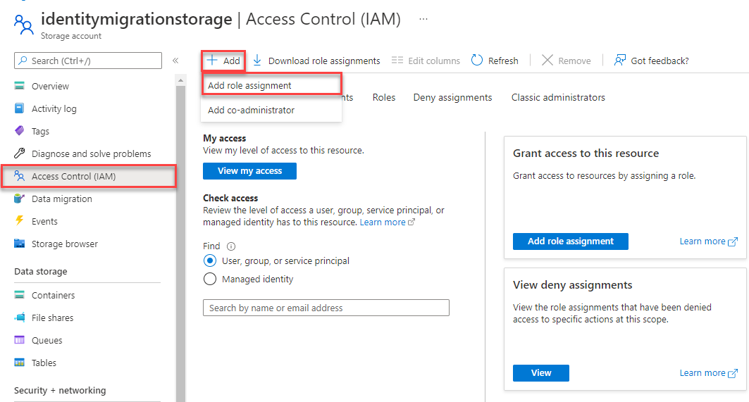The height and width of the screenshot is (402, 749).
Task: Open Data migration in sidebar
Action: [61, 199]
